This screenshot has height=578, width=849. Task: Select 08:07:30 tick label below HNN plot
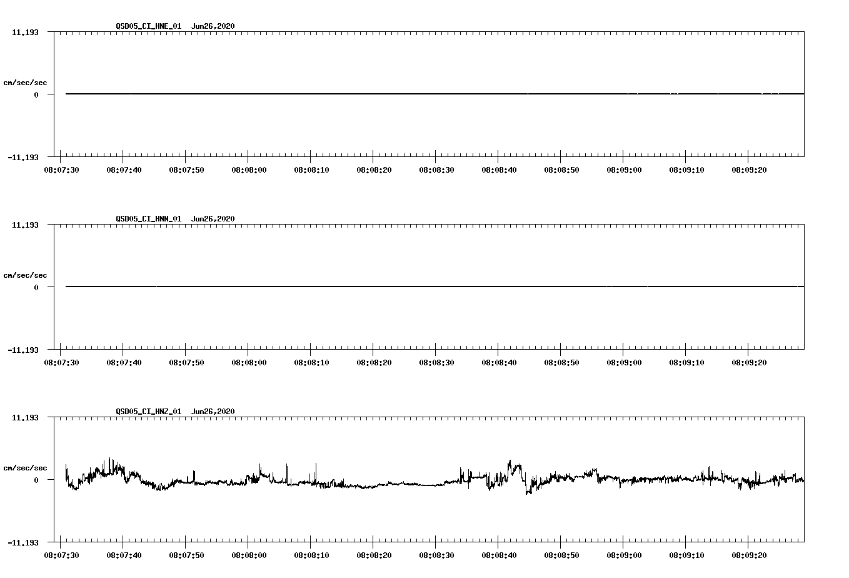coord(61,362)
